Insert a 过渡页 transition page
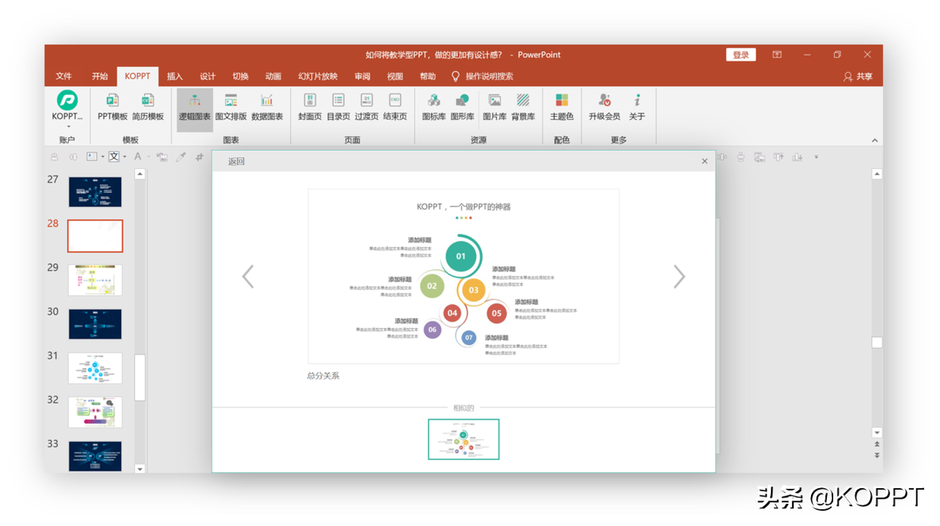 click(366, 106)
